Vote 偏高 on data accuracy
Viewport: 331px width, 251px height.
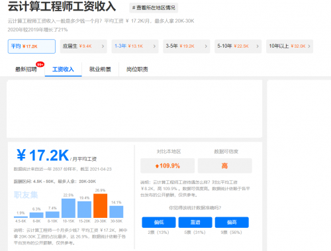pyautogui.click(x=232, y=223)
